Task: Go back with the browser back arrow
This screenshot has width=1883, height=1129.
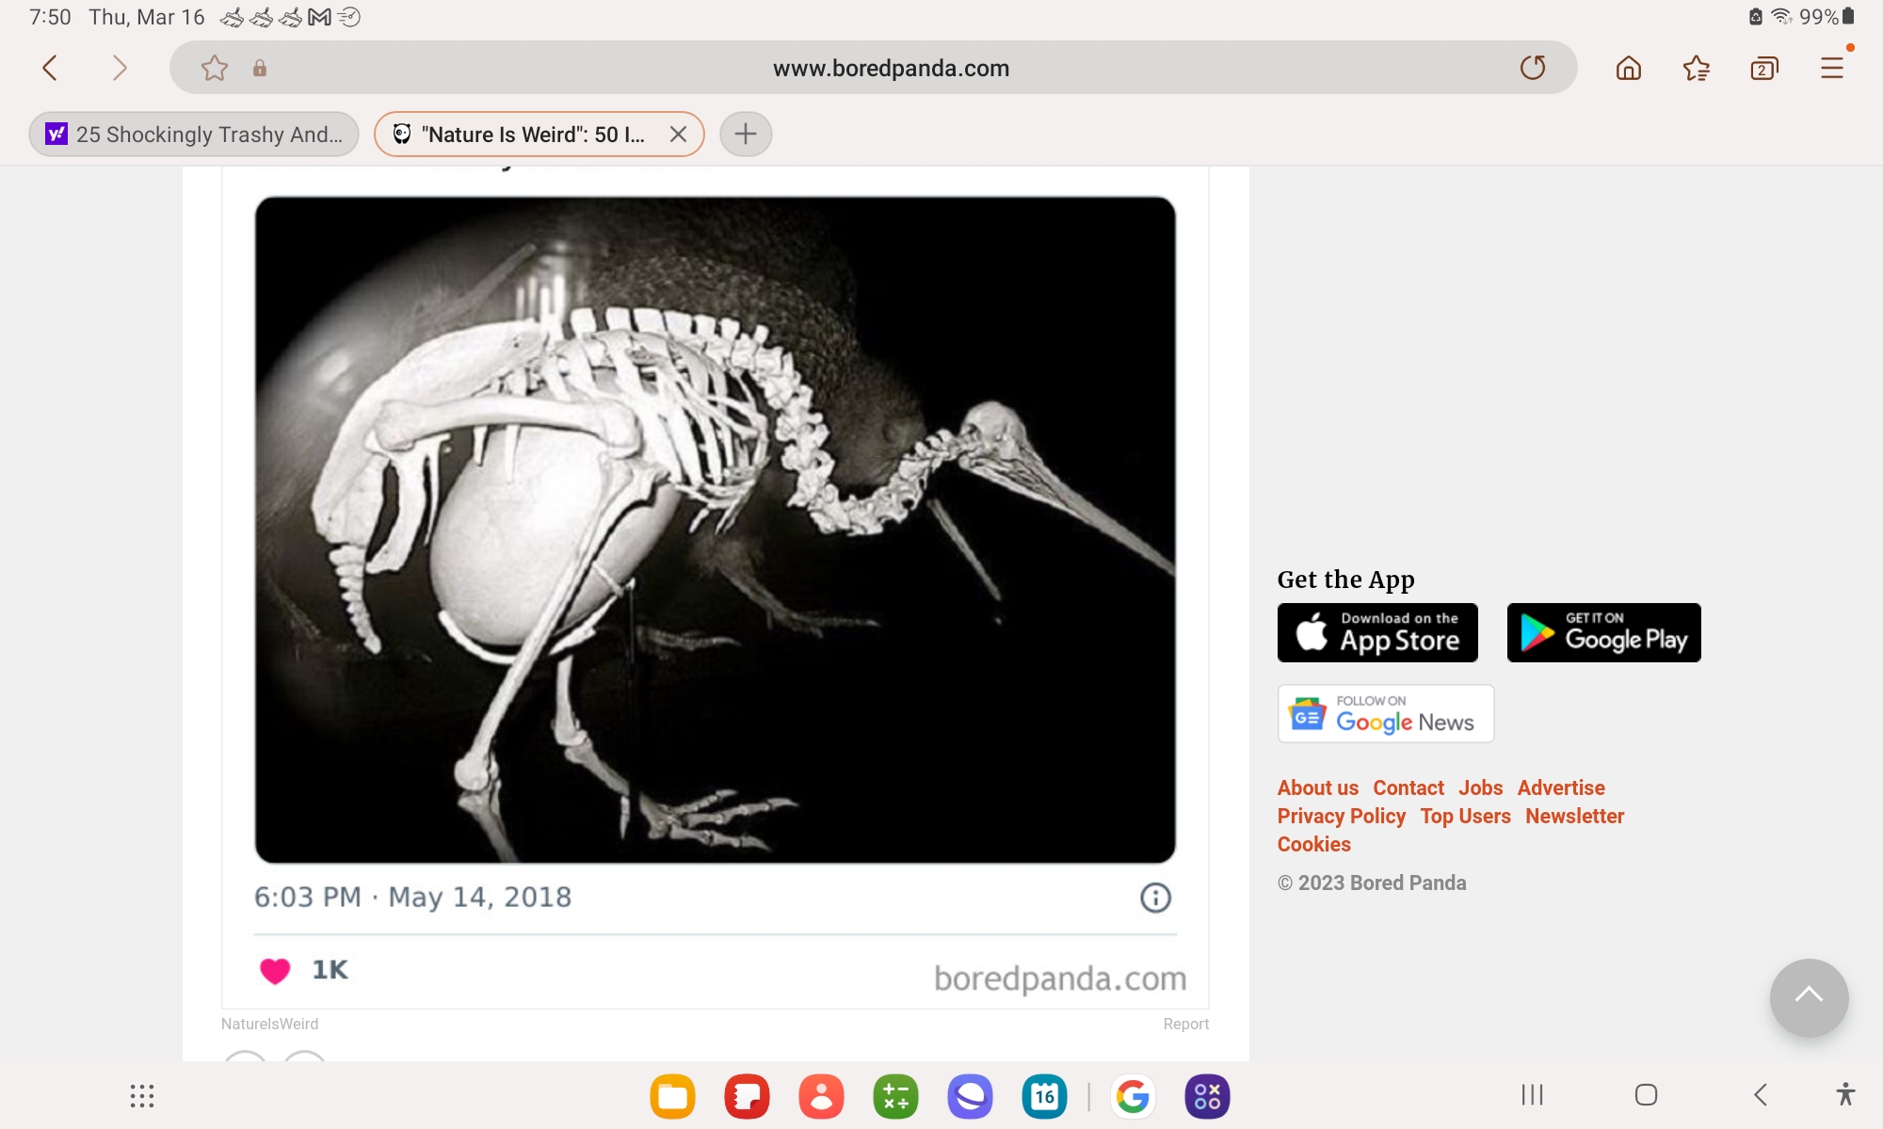Action: tap(51, 68)
